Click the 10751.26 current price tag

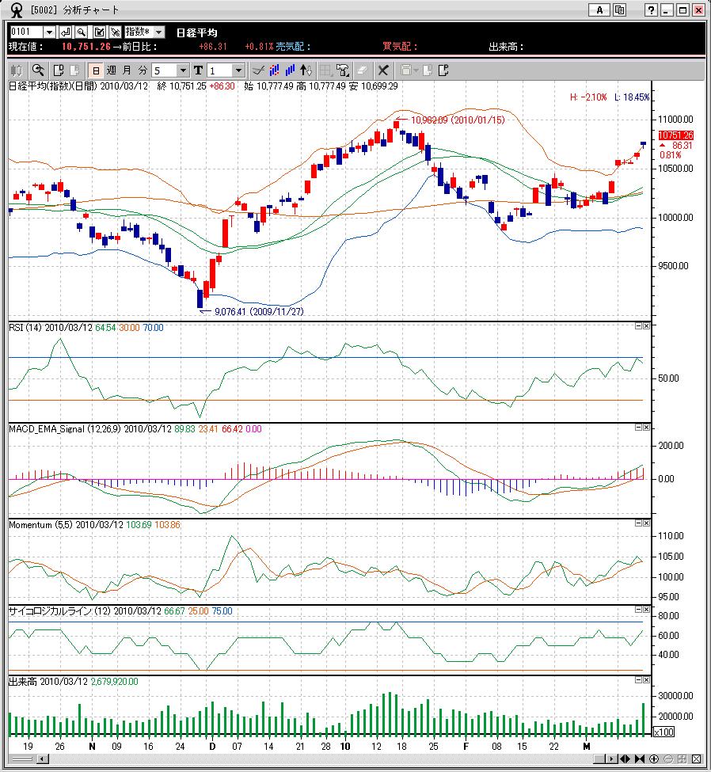pos(675,135)
